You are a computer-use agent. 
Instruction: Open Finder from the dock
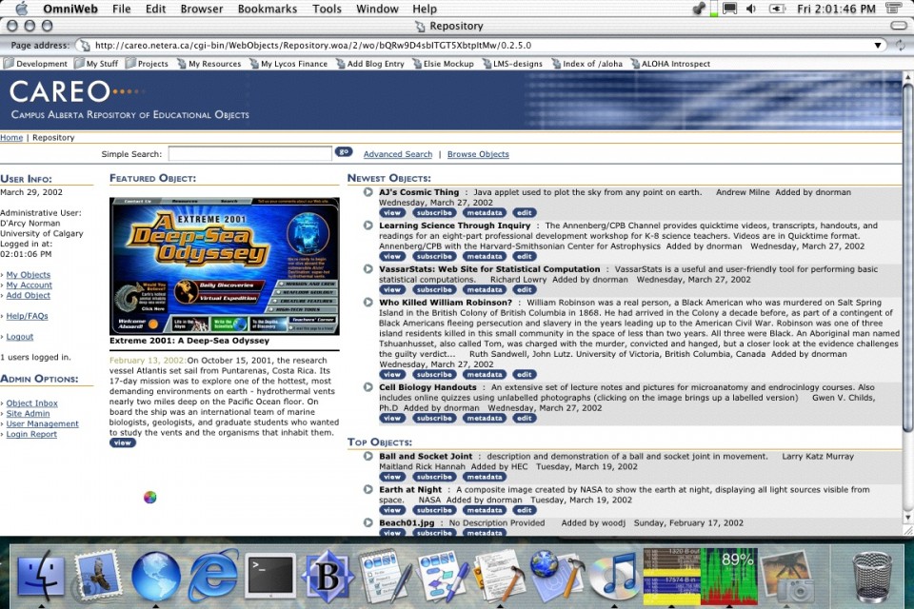42,577
